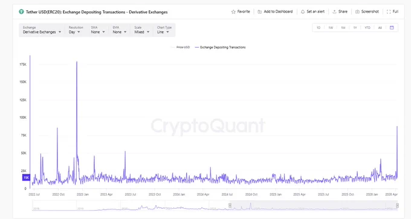Select the 1M time range
This screenshot has width=411, height=219.
(343, 28)
